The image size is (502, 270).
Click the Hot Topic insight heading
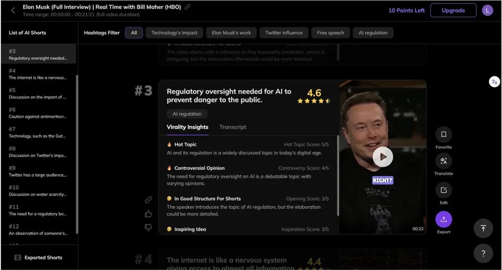tap(185, 144)
